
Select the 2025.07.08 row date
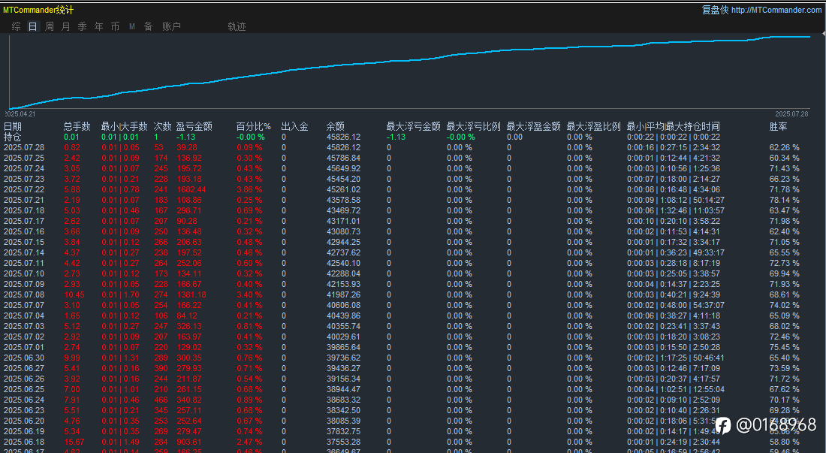pyautogui.click(x=24, y=295)
